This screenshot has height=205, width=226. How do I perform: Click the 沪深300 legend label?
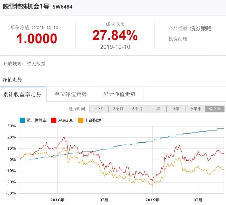pyautogui.click(x=65, y=120)
